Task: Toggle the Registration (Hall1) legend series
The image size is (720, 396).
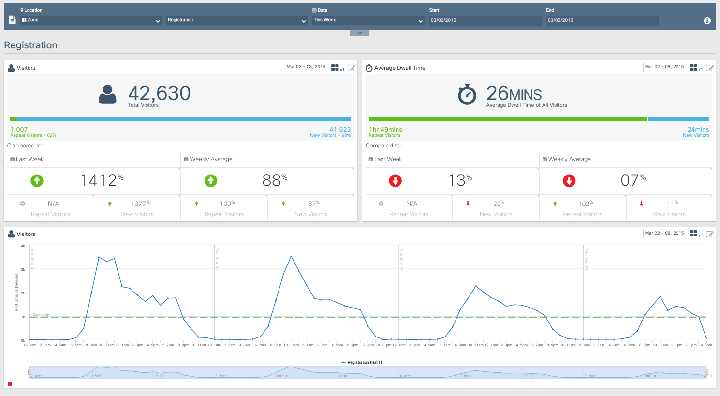Action: coord(361,362)
